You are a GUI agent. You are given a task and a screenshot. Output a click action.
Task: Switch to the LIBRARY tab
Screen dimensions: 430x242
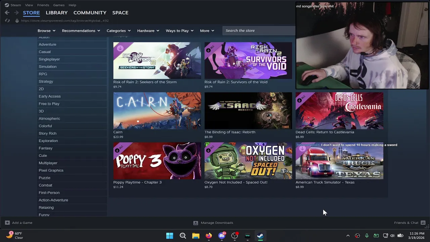coord(56,12)
